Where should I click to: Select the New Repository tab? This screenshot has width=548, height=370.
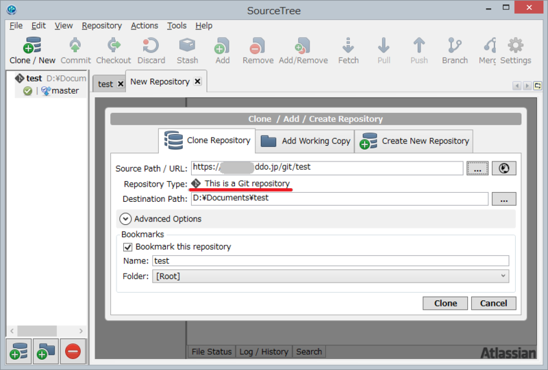160,81
